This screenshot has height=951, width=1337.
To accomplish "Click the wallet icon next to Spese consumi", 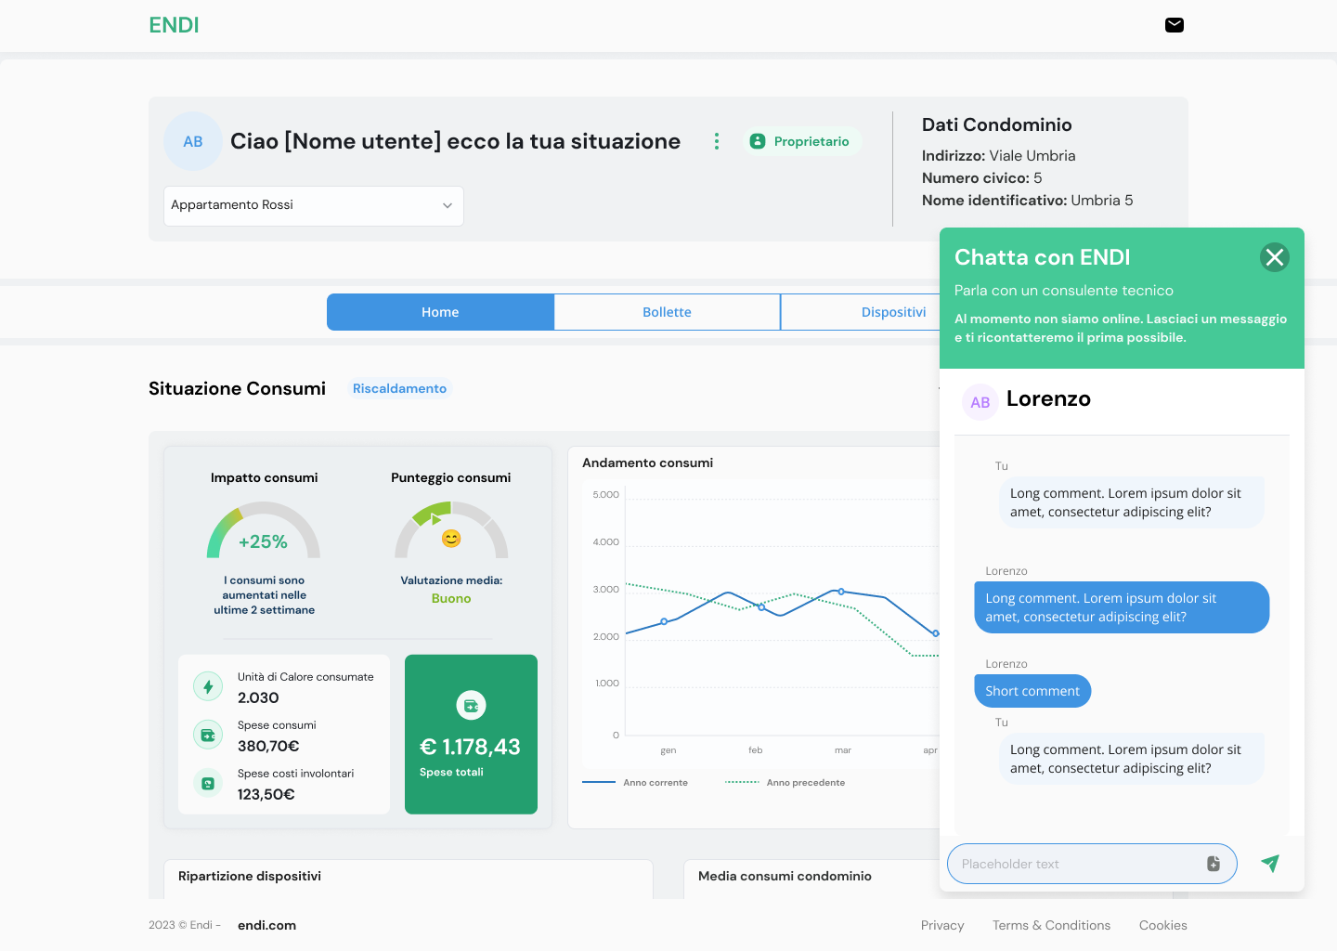I will (208, 735).
